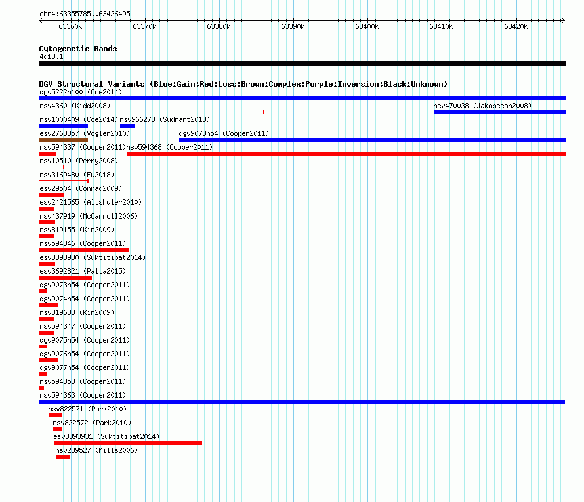
Task: Click the red esv3893931 loss bar
Action: click(x=128, y=443)
